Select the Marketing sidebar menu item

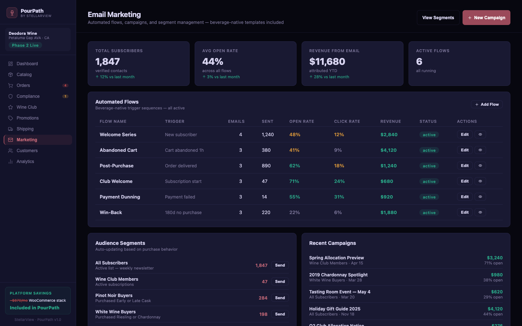(27, 140)
